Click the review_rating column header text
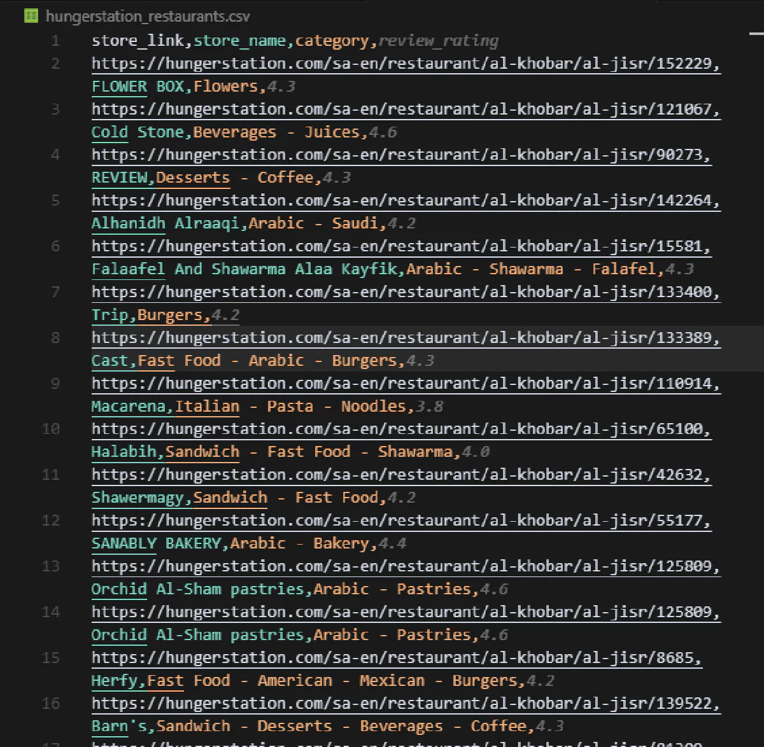 [438, 41]
